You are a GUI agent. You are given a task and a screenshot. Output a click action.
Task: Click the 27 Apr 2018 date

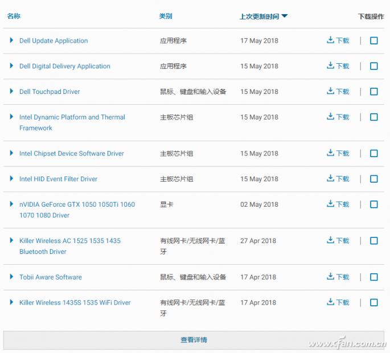(x=258, y=241)
